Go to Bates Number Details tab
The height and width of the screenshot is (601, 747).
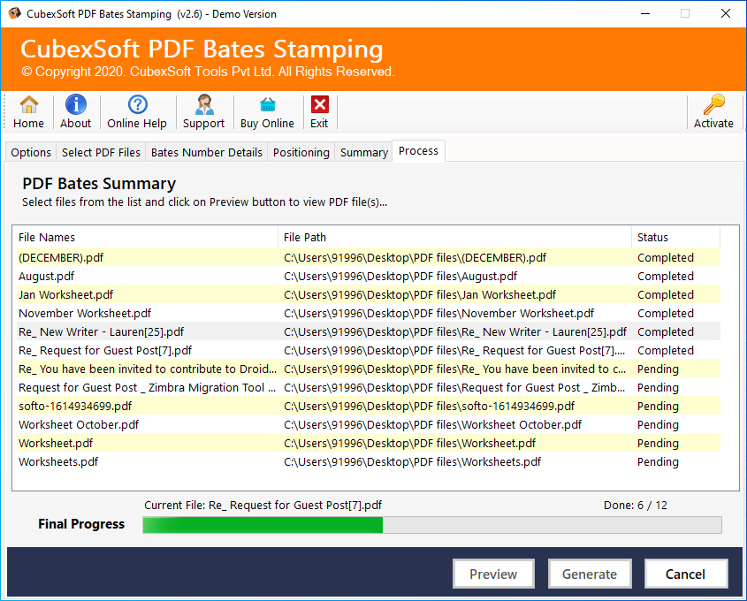(x=207, y=153)
